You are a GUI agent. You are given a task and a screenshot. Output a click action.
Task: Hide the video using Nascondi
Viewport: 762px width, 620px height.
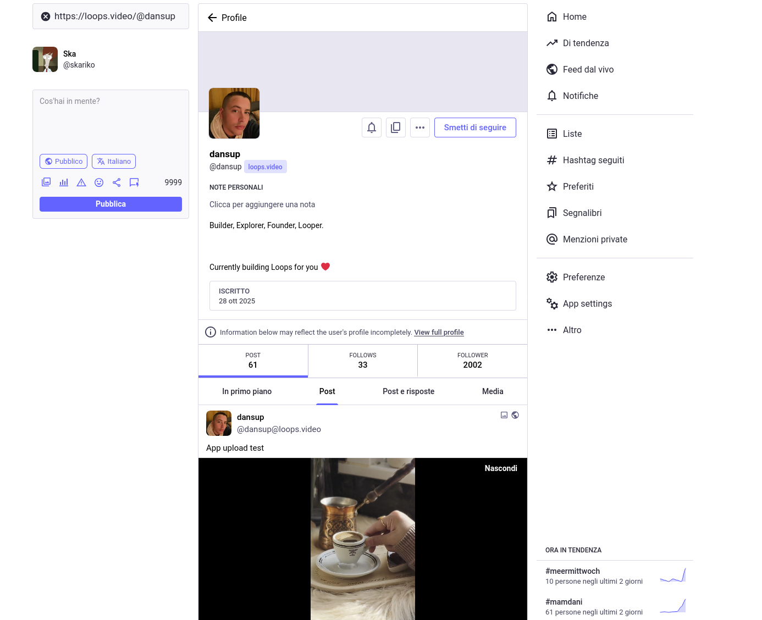(501, 468)
